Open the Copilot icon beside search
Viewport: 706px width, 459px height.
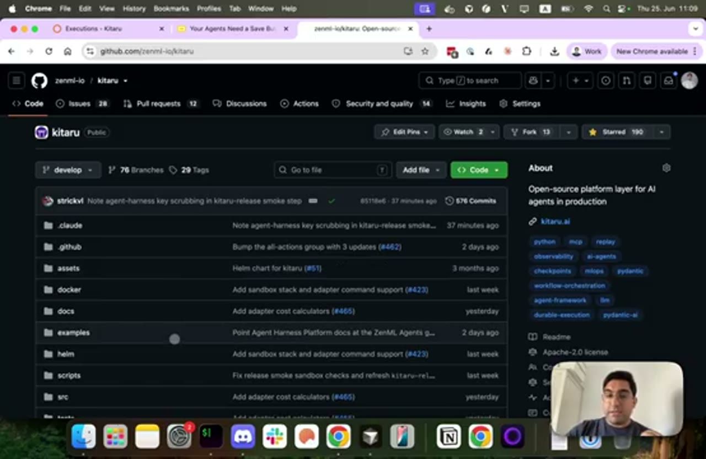pos(533,81)
